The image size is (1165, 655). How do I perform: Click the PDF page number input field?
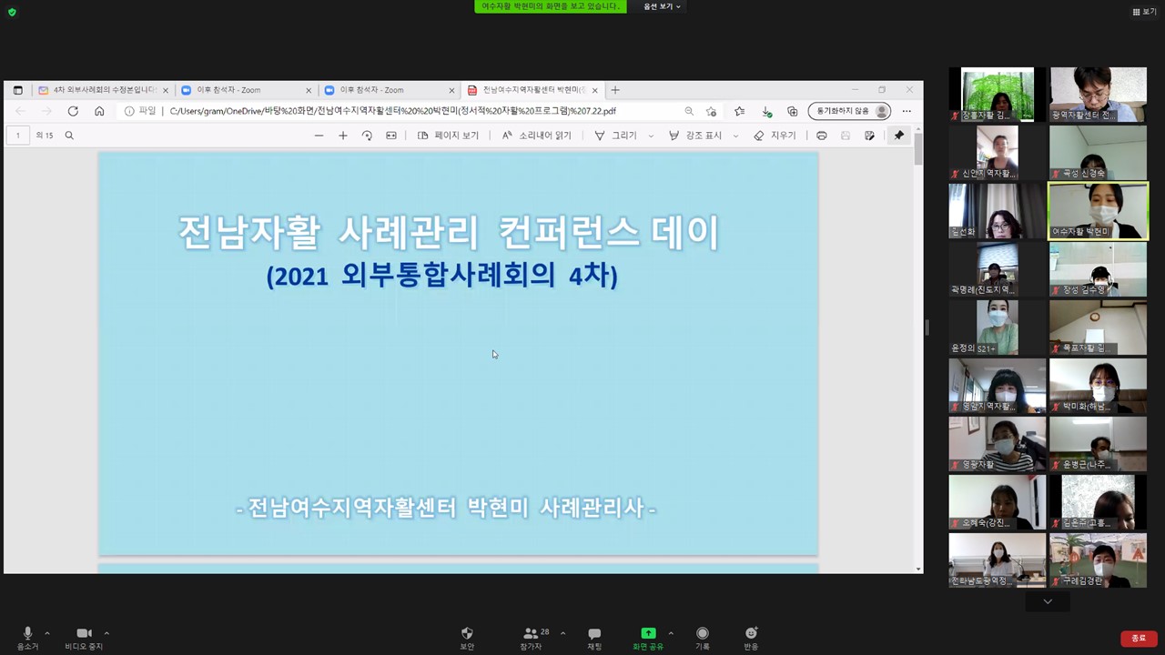coord(17,136)
